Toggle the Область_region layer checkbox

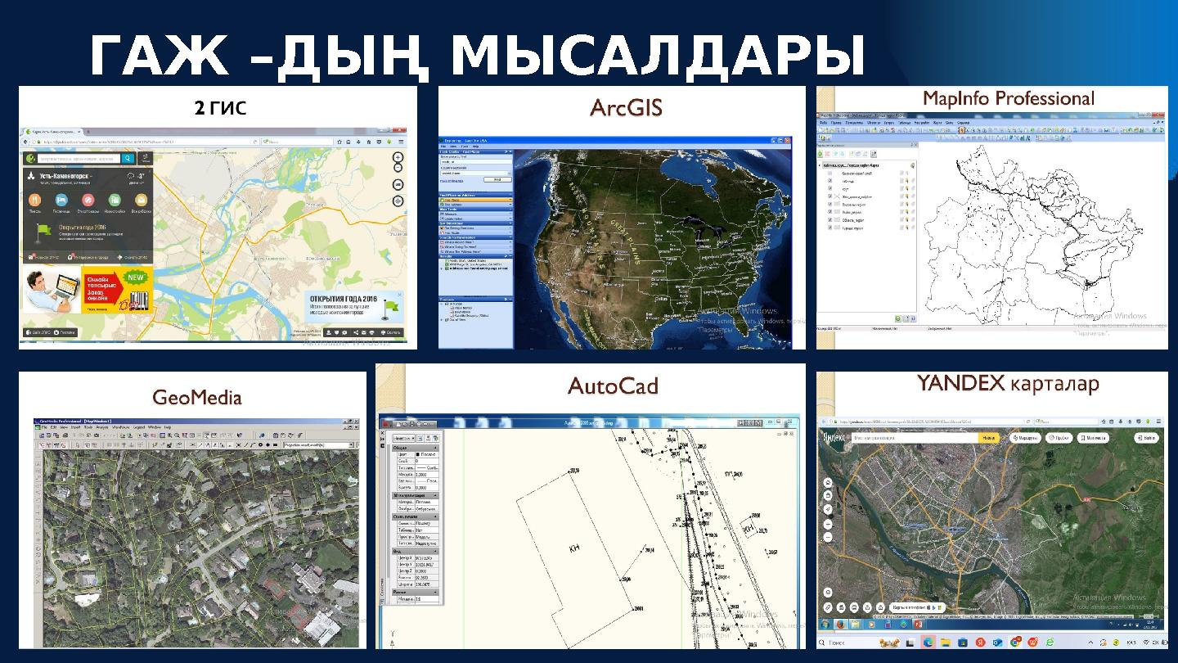pyautogui.click(x=830, y=219)
